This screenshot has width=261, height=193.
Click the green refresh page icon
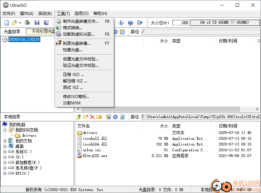(122, 117)
